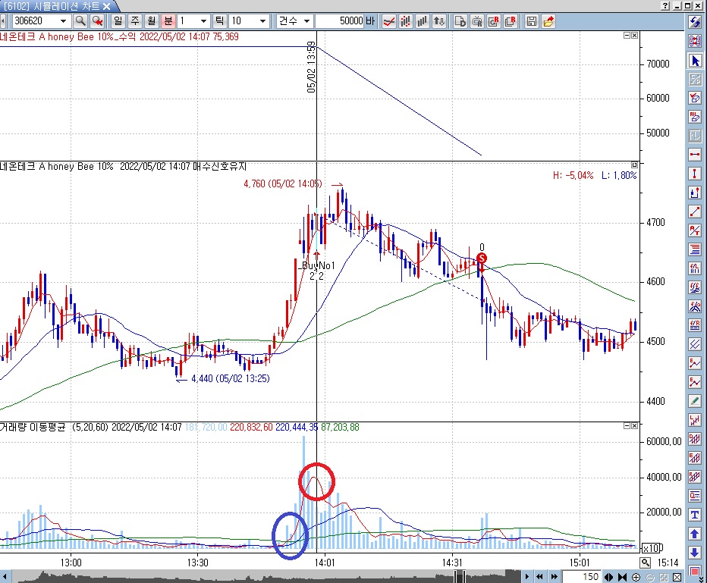Select the diagonal trend line tool

[695, 212]
